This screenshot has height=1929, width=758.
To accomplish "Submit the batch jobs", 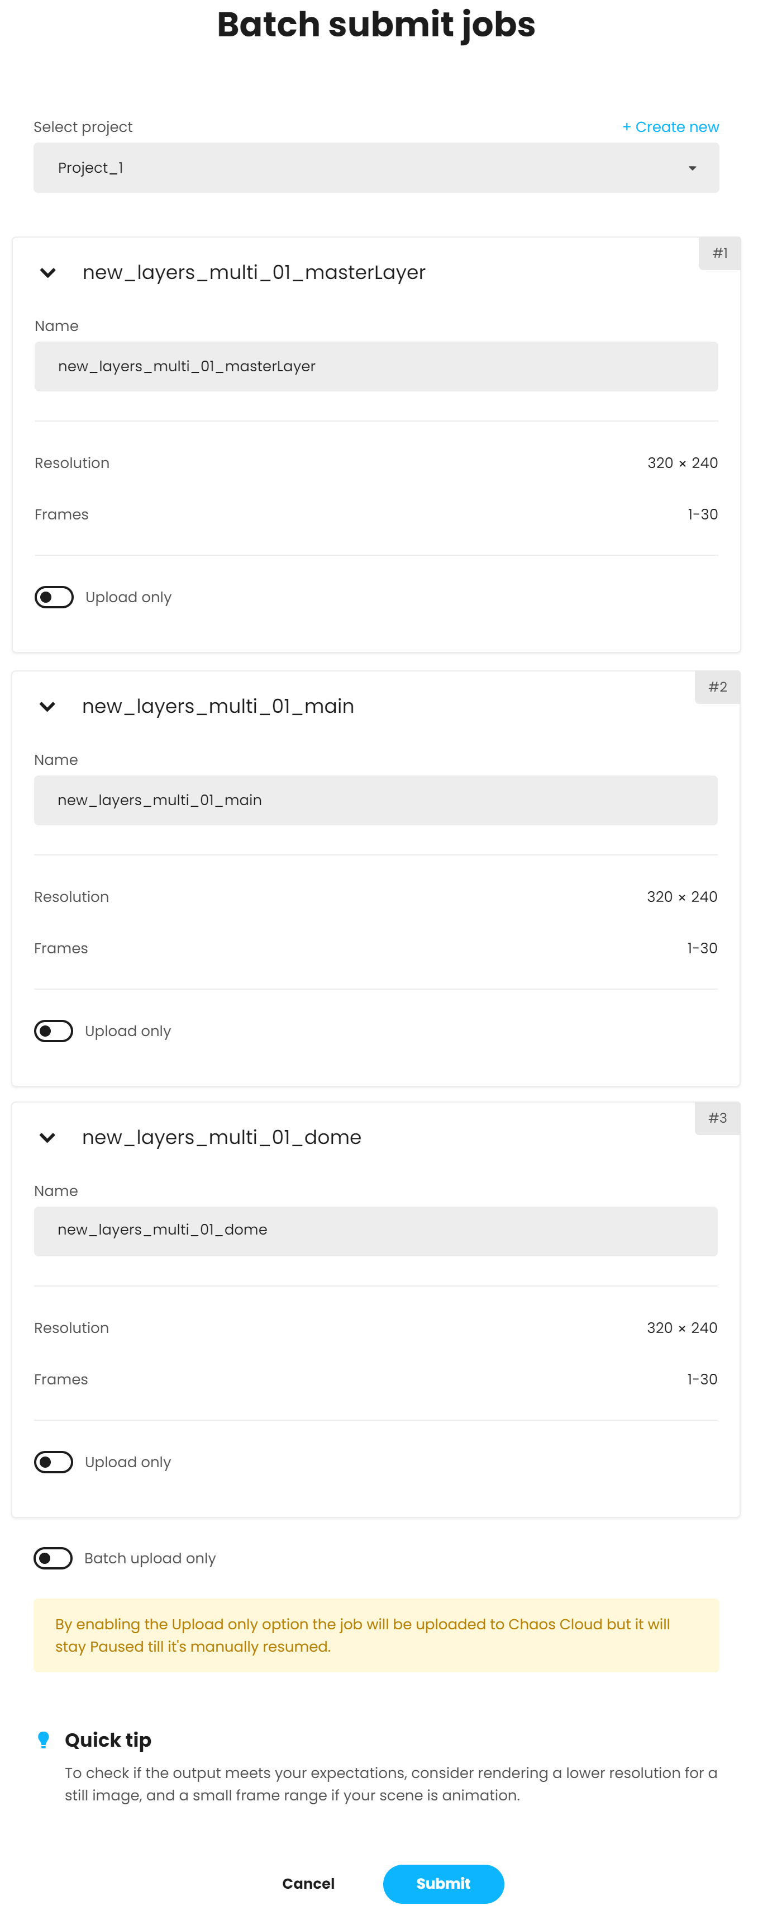I will click(443, 1883).
